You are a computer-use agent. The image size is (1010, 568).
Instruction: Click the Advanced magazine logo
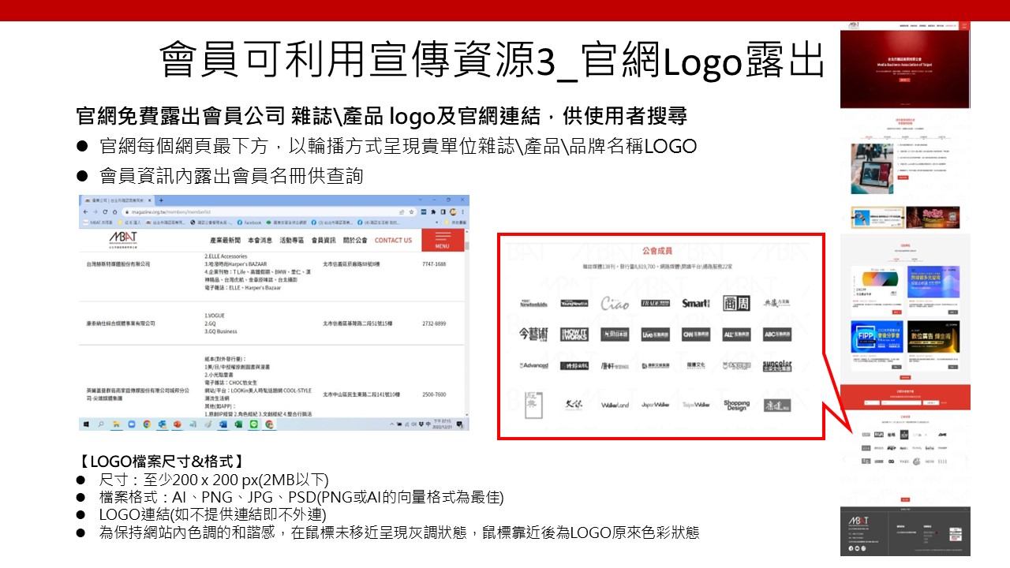[x=534, y=365]
